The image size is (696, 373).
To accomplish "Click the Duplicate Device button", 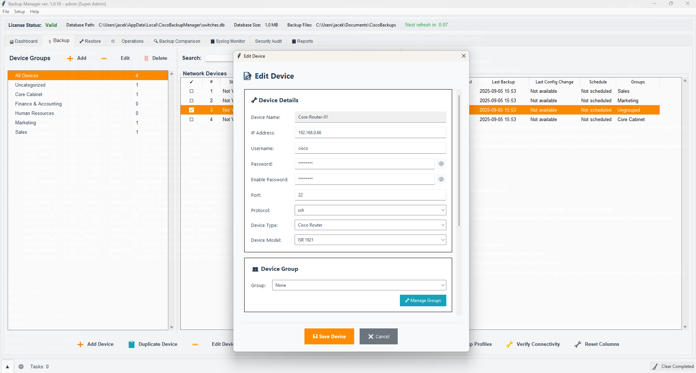I will [x=153, y=344].
